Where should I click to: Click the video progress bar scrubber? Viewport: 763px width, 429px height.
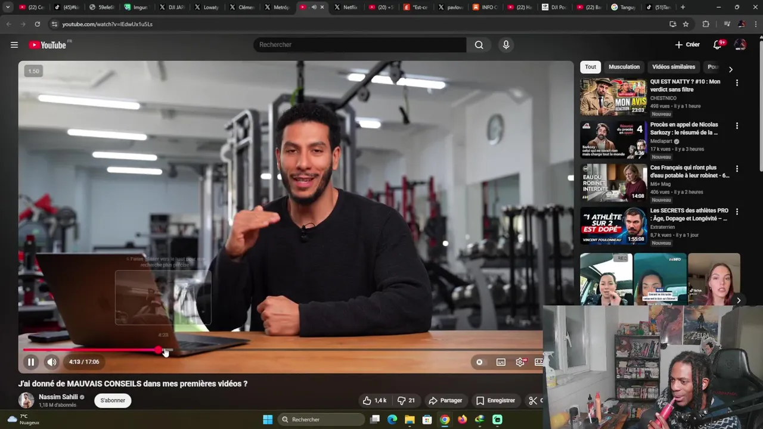[x=159, y=350]
